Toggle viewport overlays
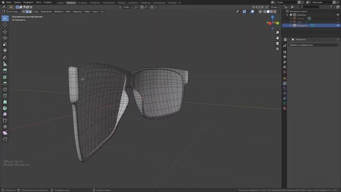341x192 pixels. point(252,12)
